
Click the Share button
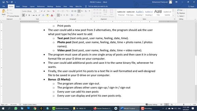(191, 6)
